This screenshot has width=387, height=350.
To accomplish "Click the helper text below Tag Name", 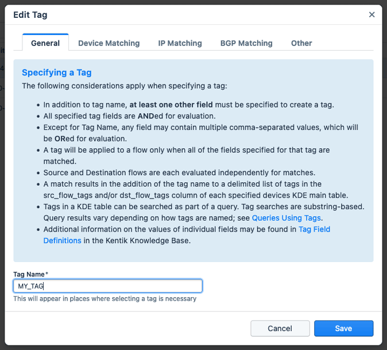I will (x=105, y=299).
